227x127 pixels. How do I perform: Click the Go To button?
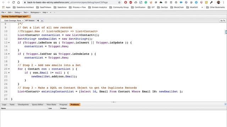[222, 20]
